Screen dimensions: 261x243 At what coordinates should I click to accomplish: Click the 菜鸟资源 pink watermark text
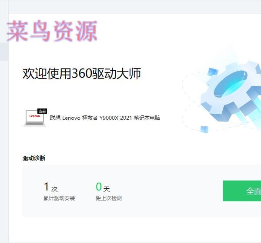coord(52,31)
